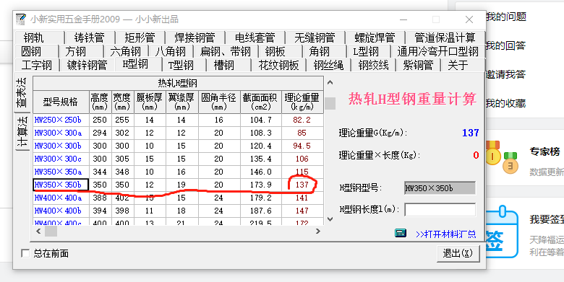Enable the 总在前面 checkbox
Screen dimensions: 564x282
(x=25, y=254)
